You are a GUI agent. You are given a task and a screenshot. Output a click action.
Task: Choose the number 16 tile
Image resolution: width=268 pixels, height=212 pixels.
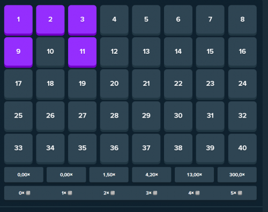click(x=242, y=52)
